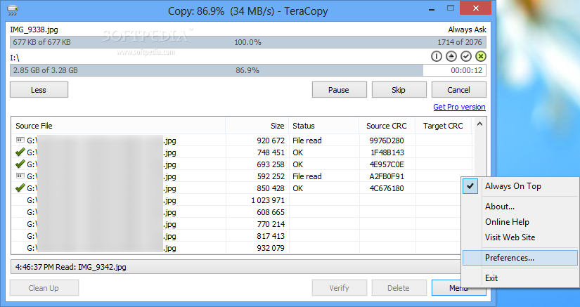Image resolution: width=580 pixels, height=307 pixels.
Task: Toggle the shutdown-after-finish power icon
Action: coord(437,56)
